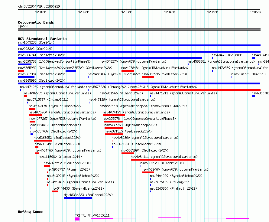Select nsv5444435 (ByrskaBishop2022) label
Screen dimensions: 269x222
click(x=78, y=188)
